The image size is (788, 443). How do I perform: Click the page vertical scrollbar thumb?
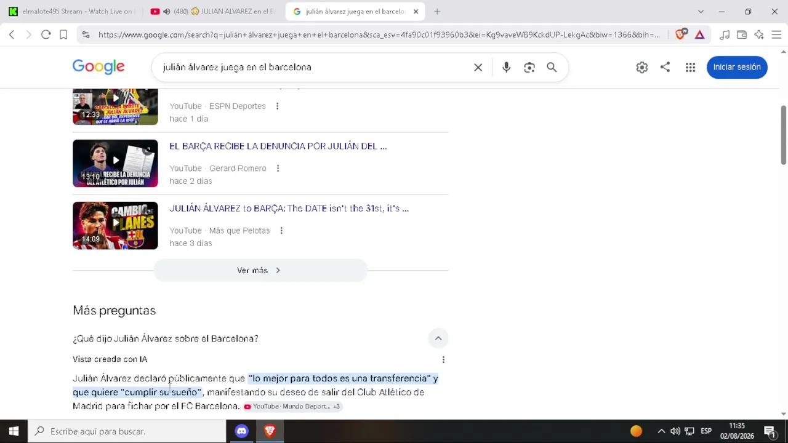tap(784, 135)
